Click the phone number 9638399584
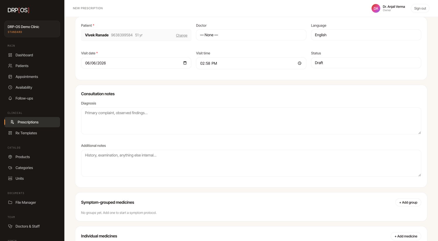Screen dimensions: 438x241 [122, 35]
